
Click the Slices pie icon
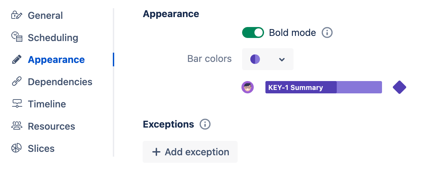point(16,148)
